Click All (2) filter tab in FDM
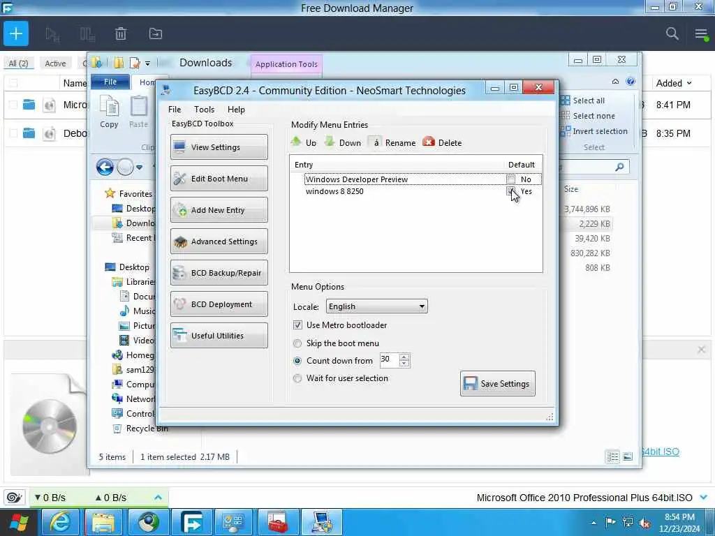The width and height of the screenshot is (715, 536). coord(18,64)
